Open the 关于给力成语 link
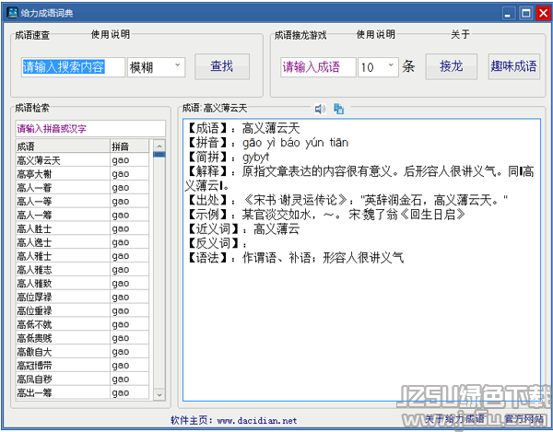Viewport: 553px width, 432px height. point(454,418)
